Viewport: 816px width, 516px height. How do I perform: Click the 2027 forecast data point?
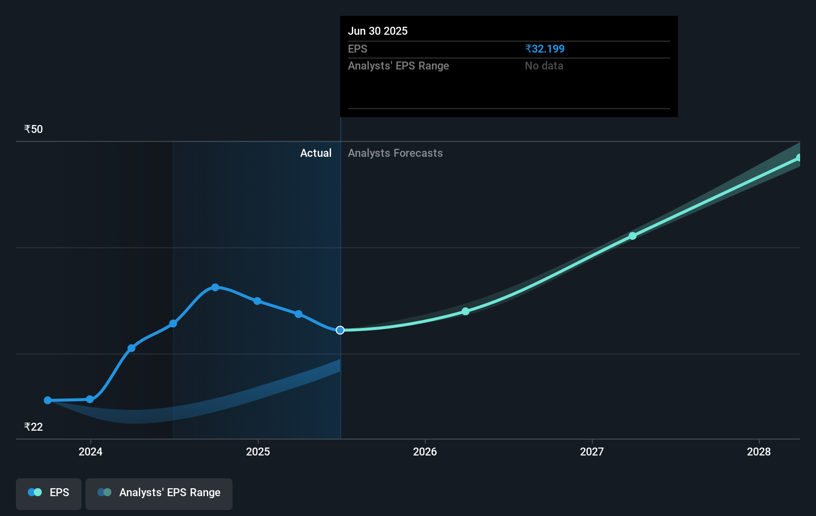(633, 236)
